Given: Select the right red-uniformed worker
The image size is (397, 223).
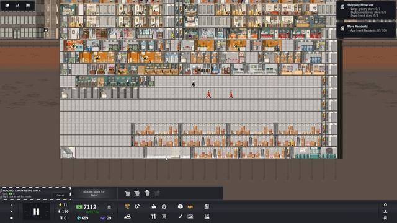Looking at the screenshot, I should click(x=231, y=94).
